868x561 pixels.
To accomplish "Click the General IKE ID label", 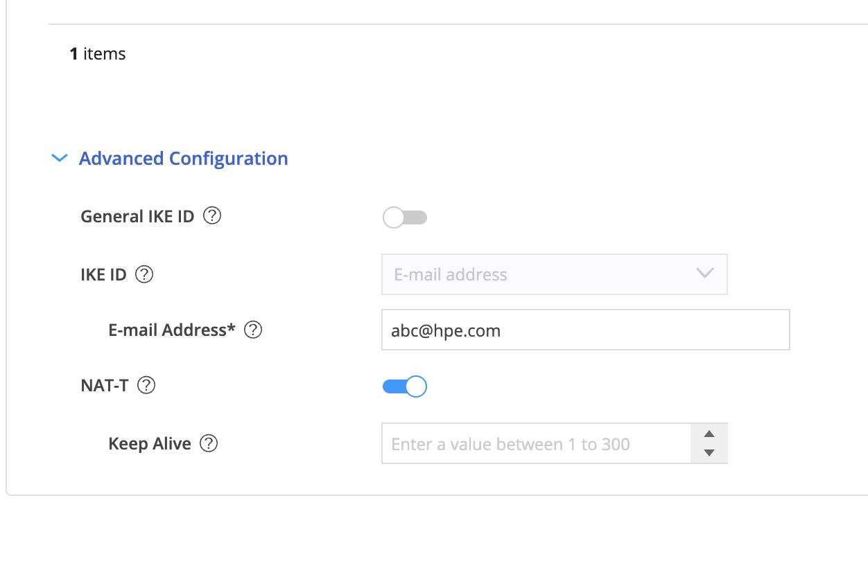I will click(137, 216).
